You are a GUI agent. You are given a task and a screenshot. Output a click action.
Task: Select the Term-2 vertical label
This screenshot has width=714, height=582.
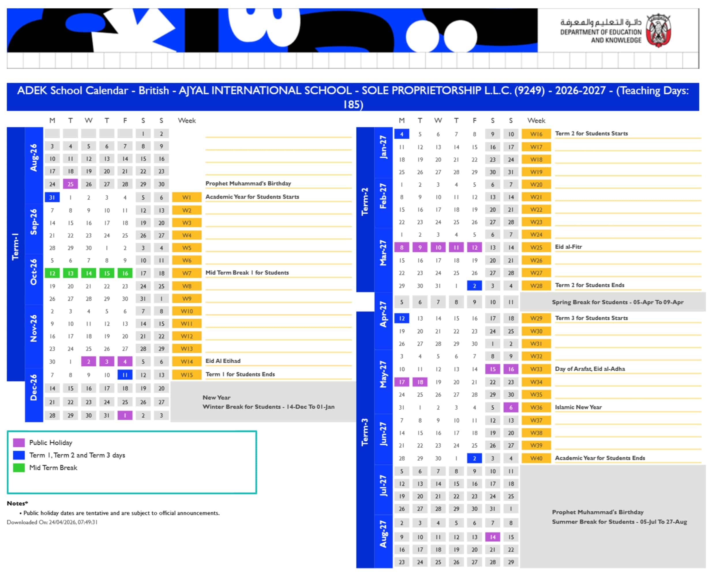[x=365, y=201]
